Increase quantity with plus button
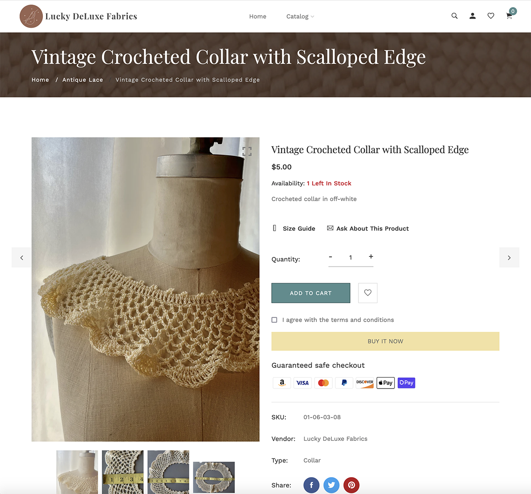The image size is (531, 494). [371, 257]
